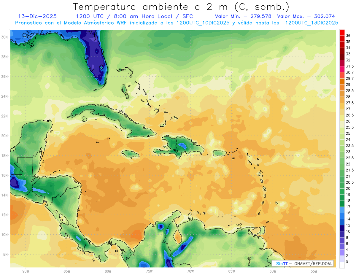This screenshot has width=356, height=275.
Task: Click the "75W" longitude label
Action: tap(149, 271)
